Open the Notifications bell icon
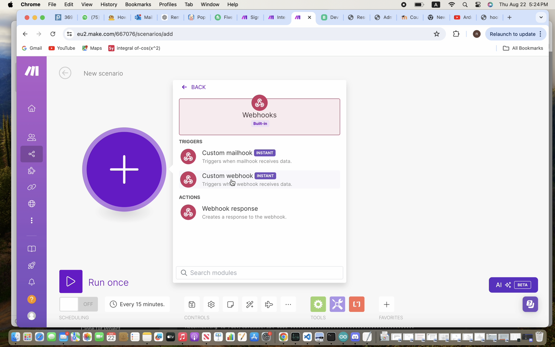Viewport: 555px width, 347px height. (x=32, y=282)
